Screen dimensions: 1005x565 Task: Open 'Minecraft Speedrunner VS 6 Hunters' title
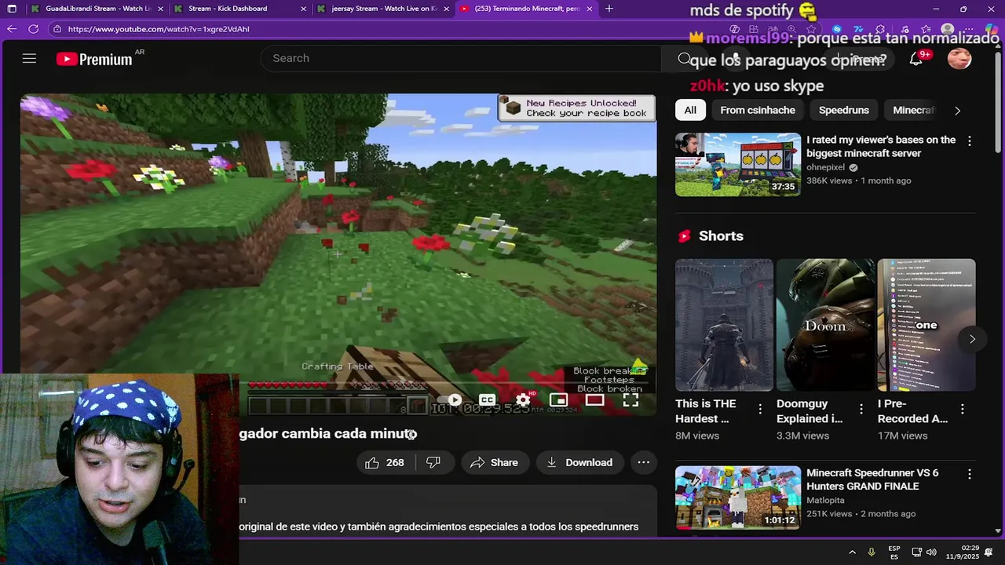tap(872, 479)
